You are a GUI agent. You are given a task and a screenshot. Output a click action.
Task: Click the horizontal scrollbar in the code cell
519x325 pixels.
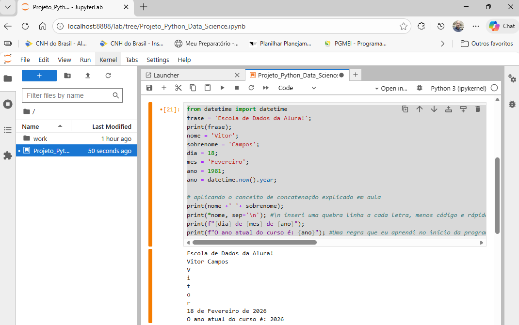255,242
